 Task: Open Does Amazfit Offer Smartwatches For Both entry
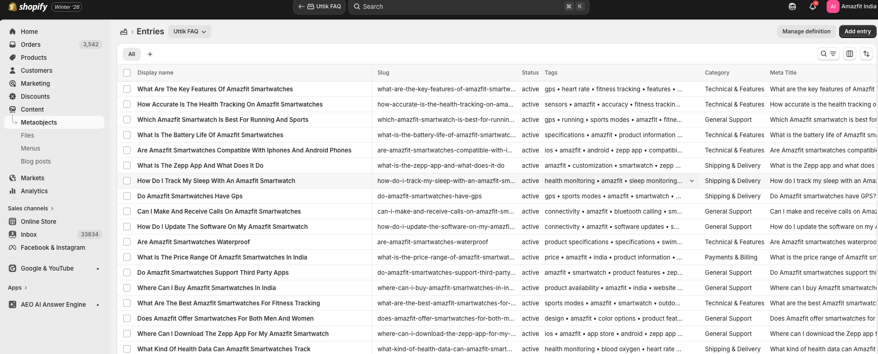pyautogui.click(x=226, y=318)
